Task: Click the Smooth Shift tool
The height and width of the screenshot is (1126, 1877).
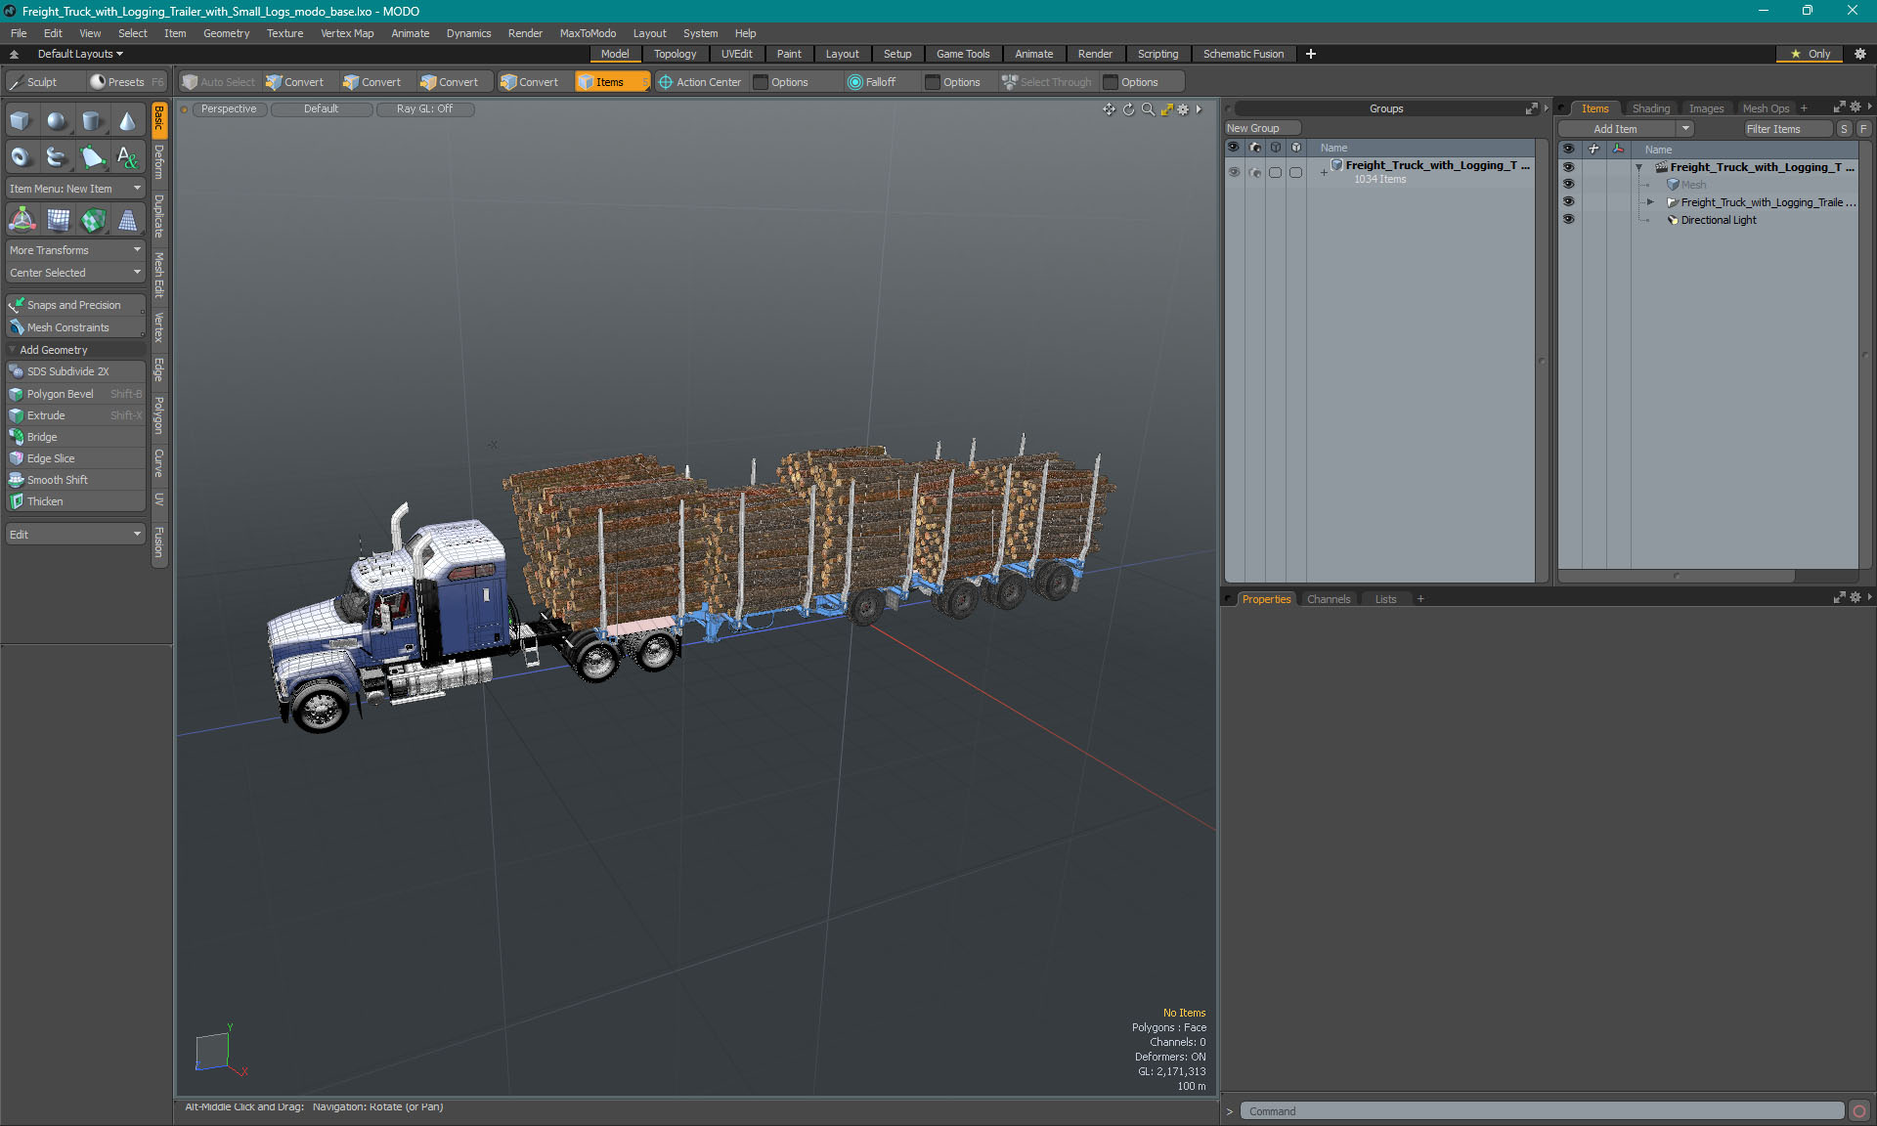Action: click(75, 480)
